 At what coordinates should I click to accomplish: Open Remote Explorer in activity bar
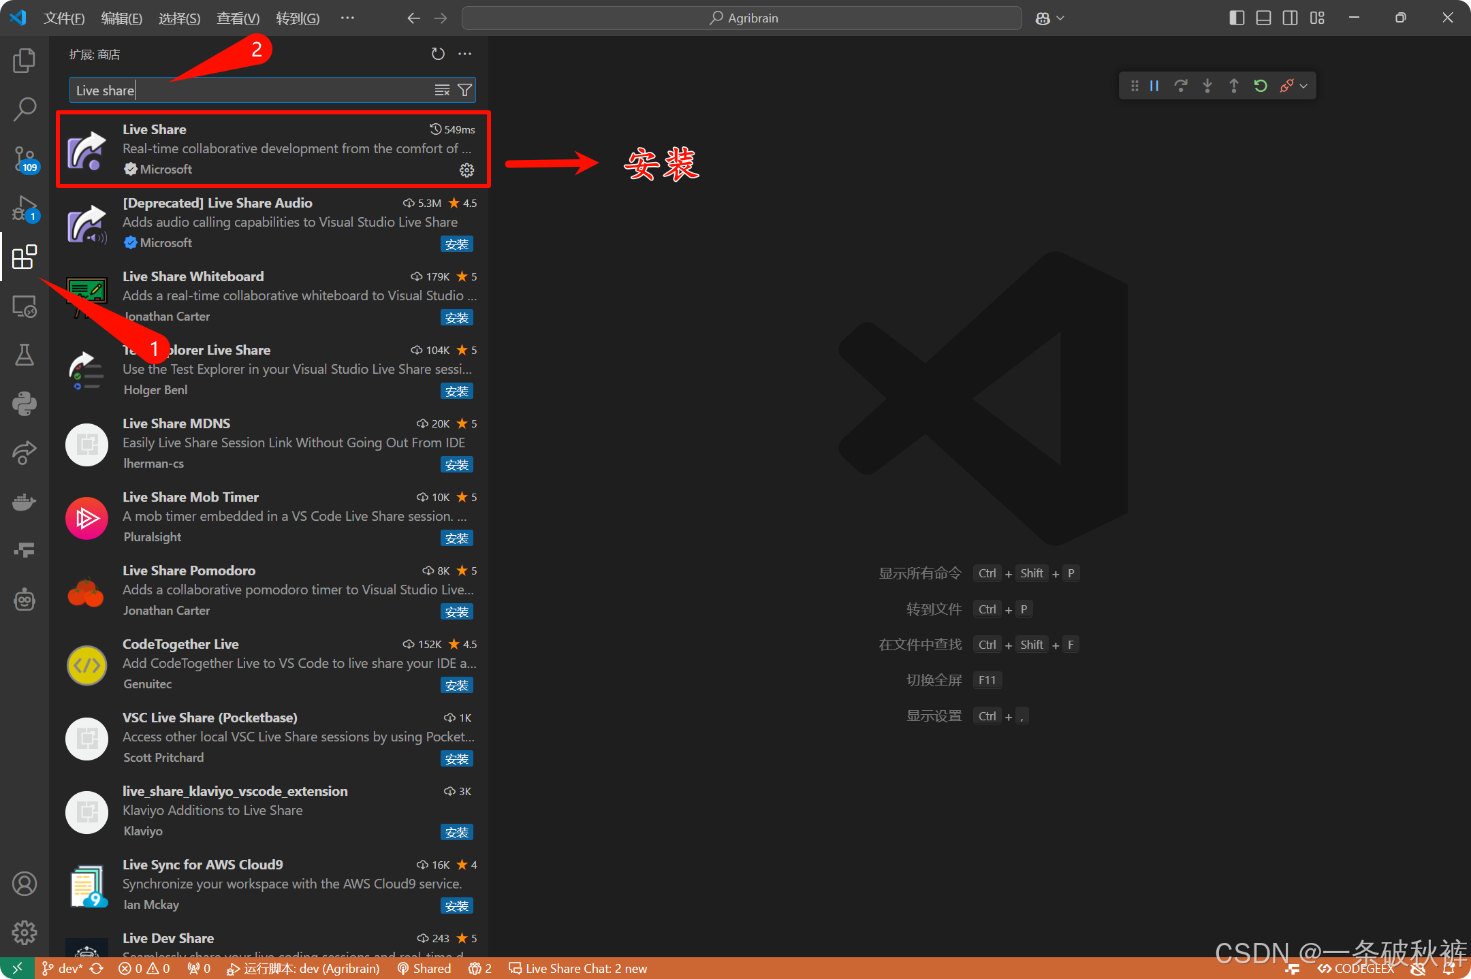[25, 306]
